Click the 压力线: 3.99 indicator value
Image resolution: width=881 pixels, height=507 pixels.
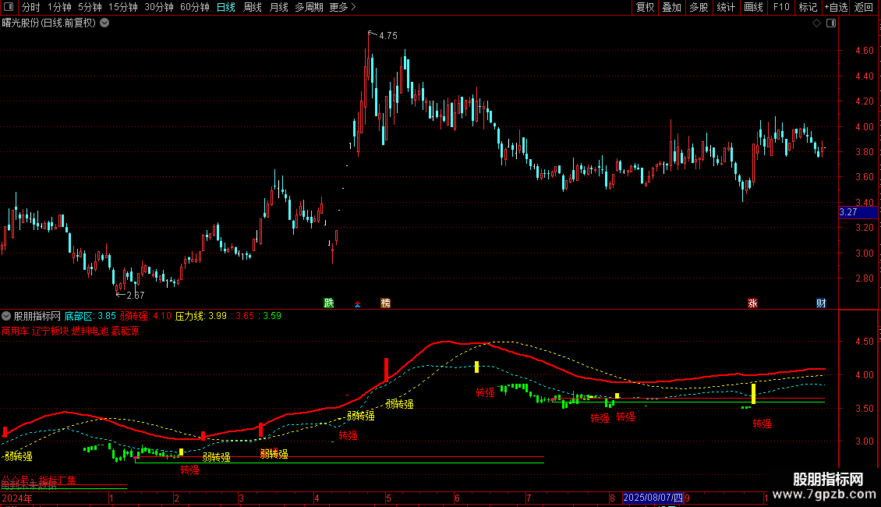tap(200, 316)
